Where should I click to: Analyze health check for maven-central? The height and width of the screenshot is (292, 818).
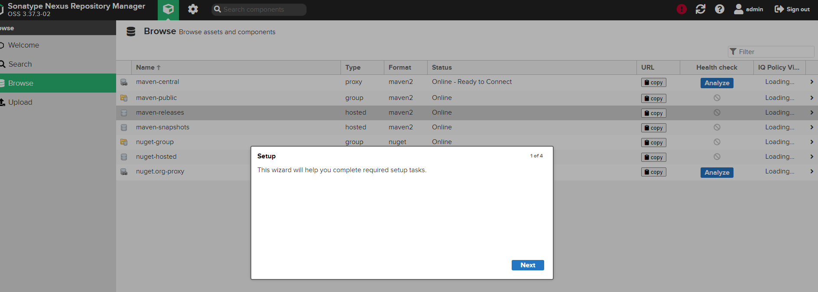tap(717, 83)
